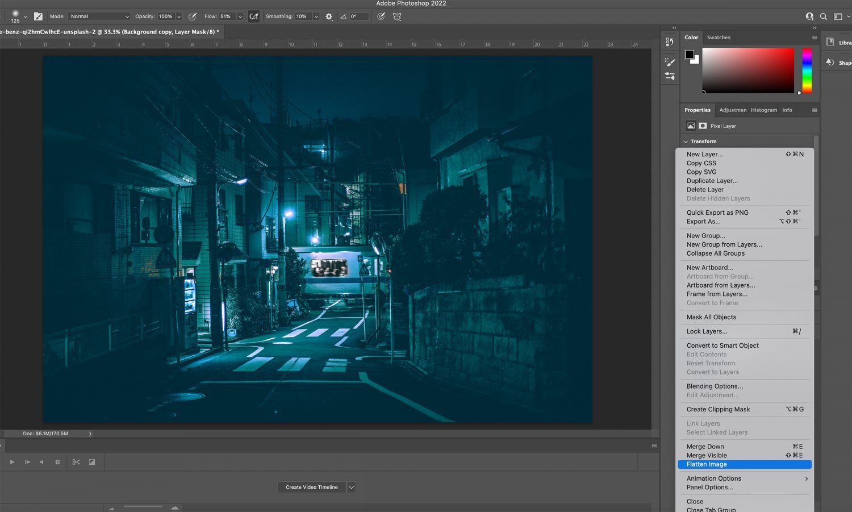Collapse right panels with double-arrow icon

[815, 27]
